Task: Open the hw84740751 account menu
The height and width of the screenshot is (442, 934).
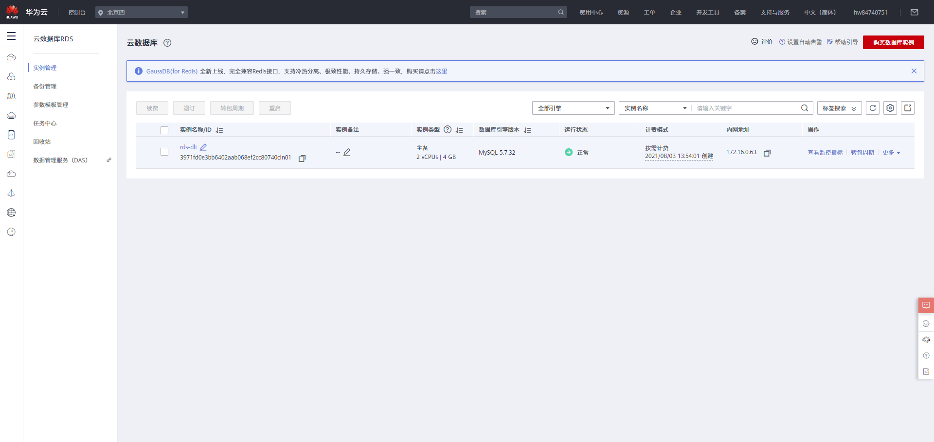Action: pyautogui.click(x=870, y=13)
